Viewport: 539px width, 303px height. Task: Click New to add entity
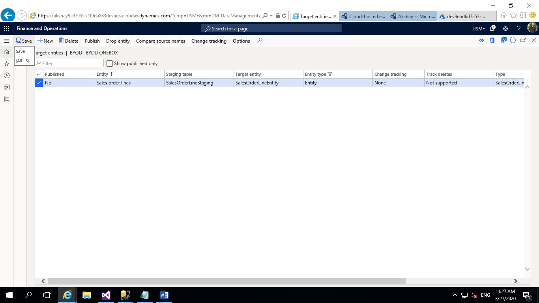pyautogui.click(x=45, y=41)
